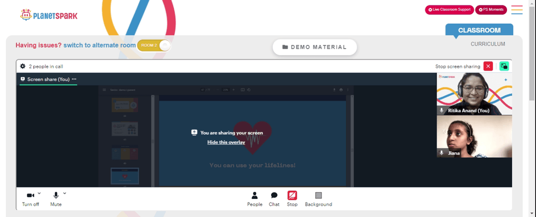Click the PDF download icon
Viewport: 536px width, 217px height.
333,90
